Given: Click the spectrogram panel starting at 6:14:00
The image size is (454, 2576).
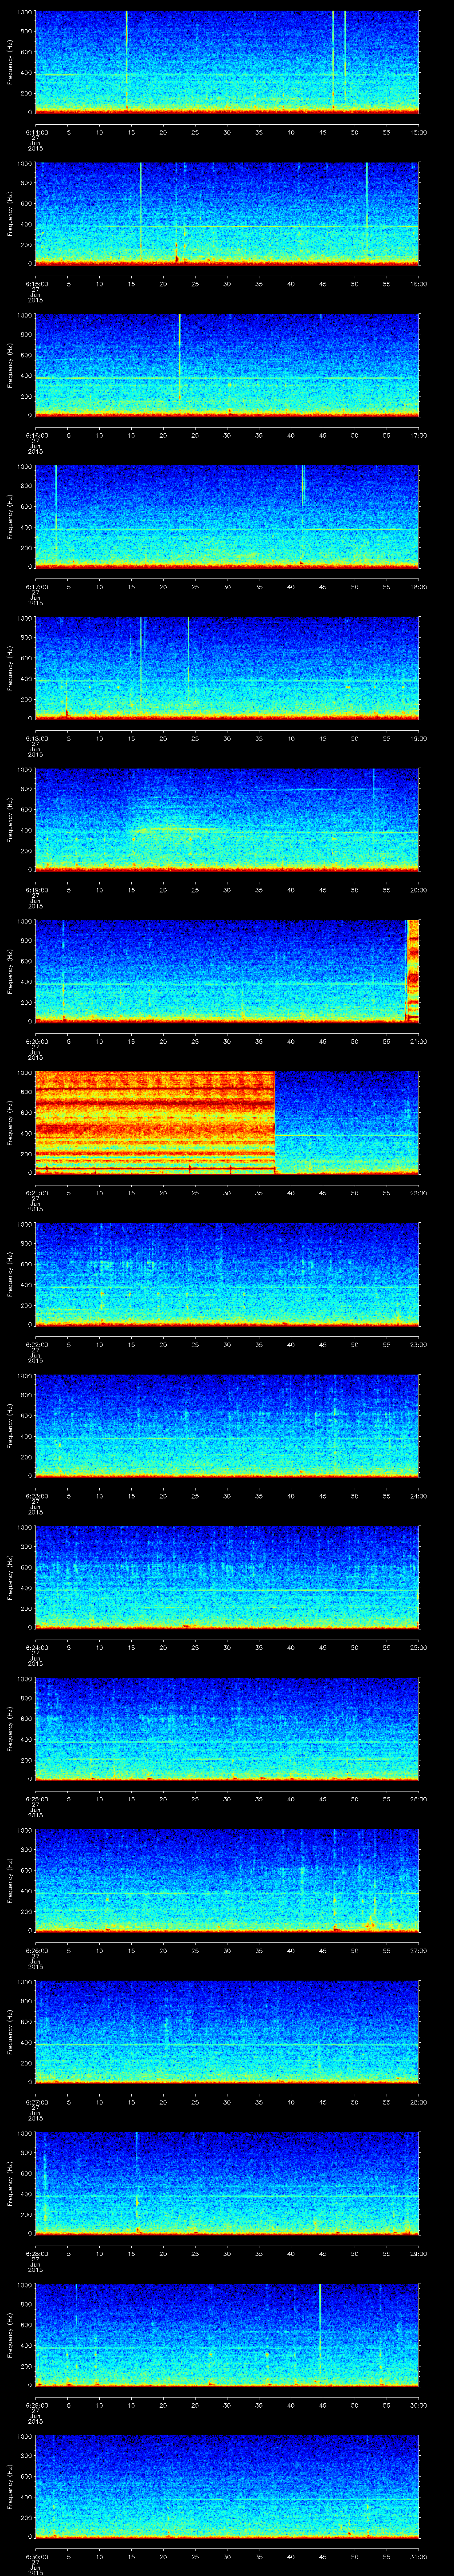Looking at the screenshot, I should [227, 62].
